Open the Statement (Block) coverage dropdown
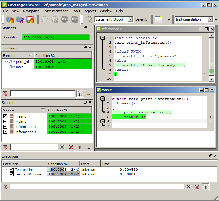This screenshot has height=201, width=219. point(130,19)
